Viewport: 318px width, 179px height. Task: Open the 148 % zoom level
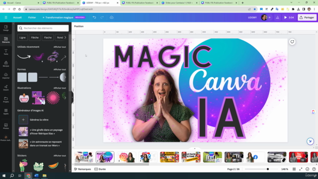coord(285,169)
